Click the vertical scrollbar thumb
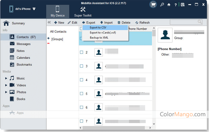The height and width of the screenshot is (132, 209). coord(154,33)
